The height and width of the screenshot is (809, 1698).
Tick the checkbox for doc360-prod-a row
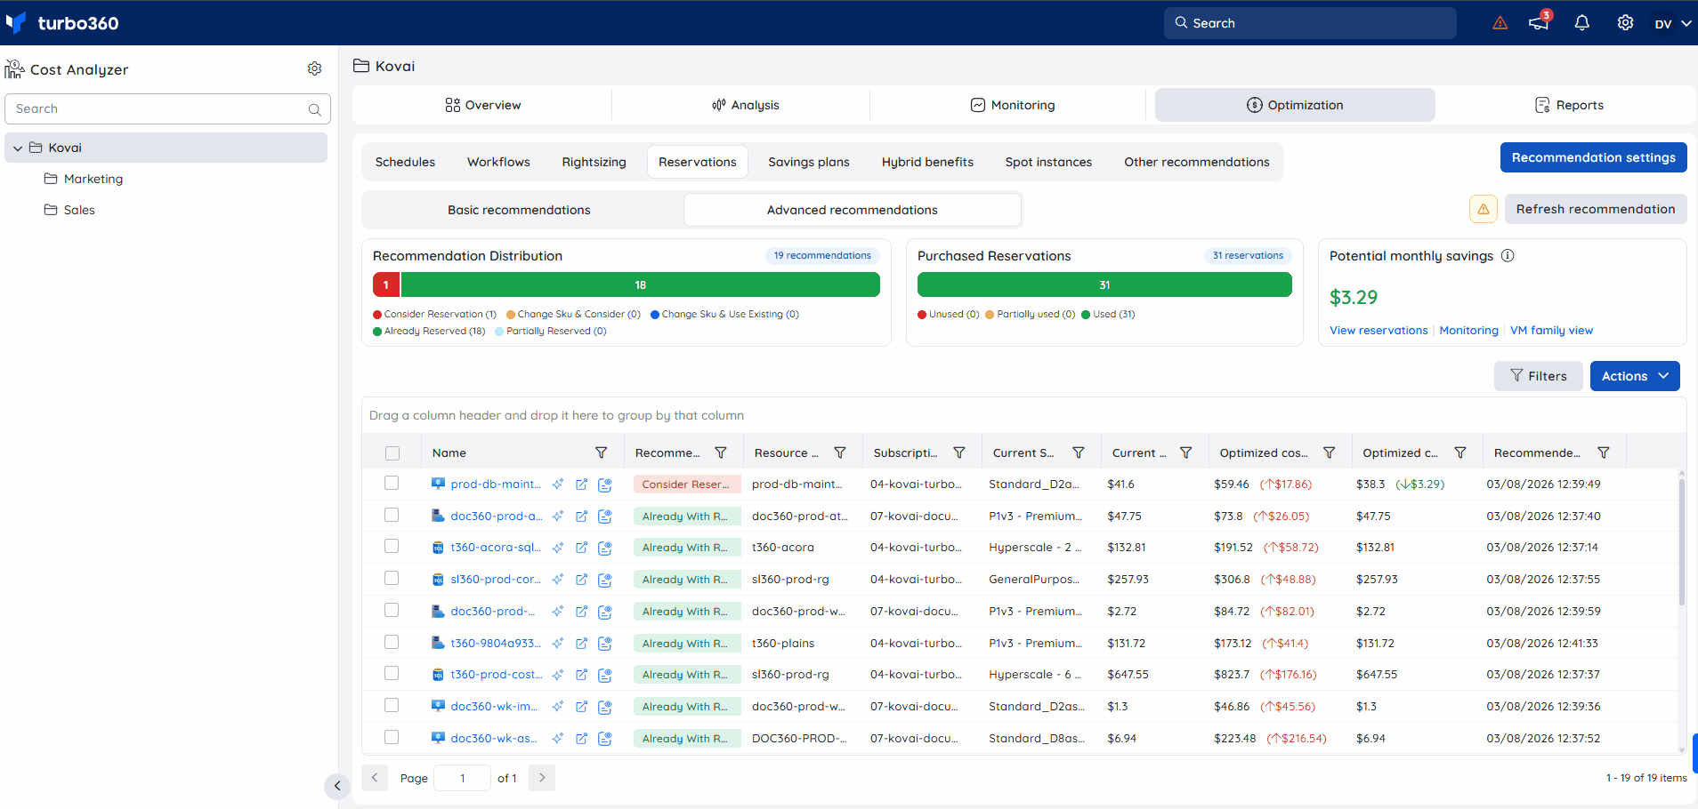392,515
